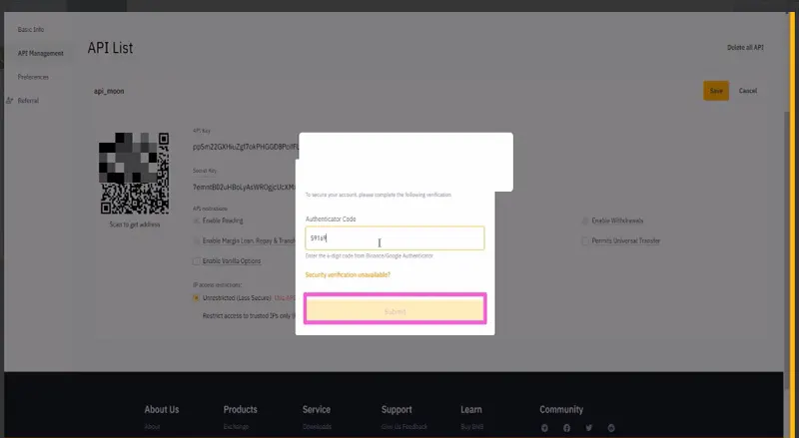Open the Telegram community icon in the footer
799x438 pixels.
click(x=544, y=428)
